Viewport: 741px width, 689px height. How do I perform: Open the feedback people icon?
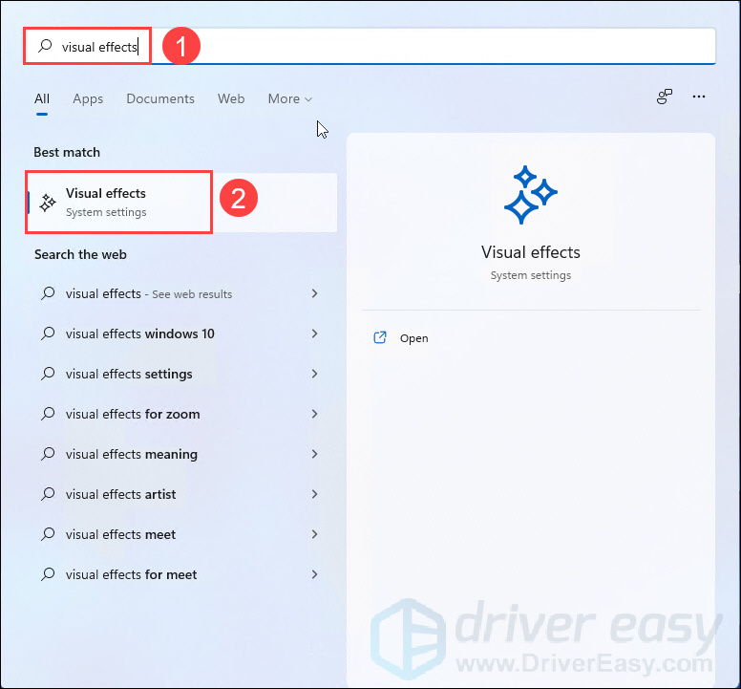[x=664, y=97]
